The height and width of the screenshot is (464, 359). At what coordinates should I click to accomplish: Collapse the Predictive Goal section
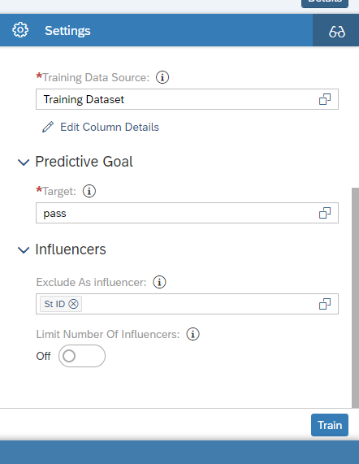pos(24,162)
